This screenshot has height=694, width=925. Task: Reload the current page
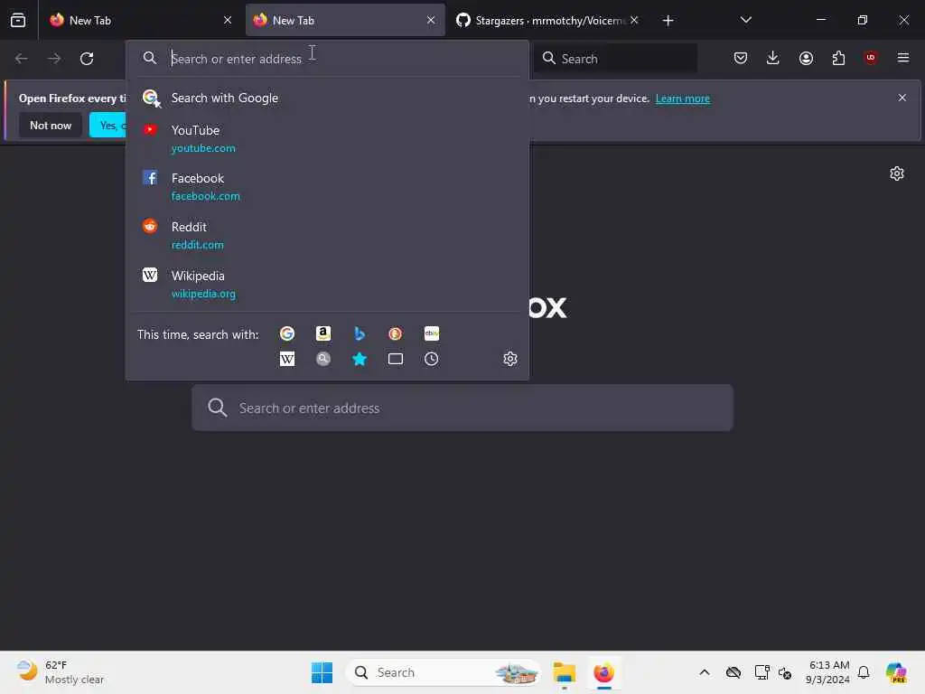[87, 59]
